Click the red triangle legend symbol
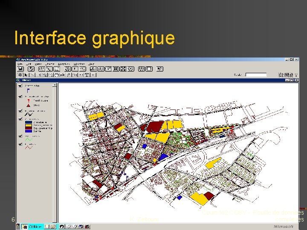The width and height of the screenshot is (307, 230). point(29,105)
